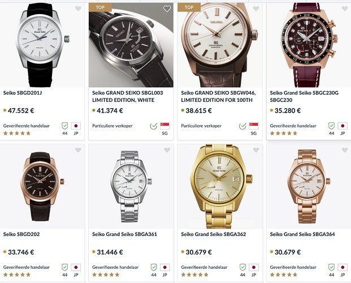
Task: Favorite the Seiko SBGD201J watch with heart icon
Action: click(78, 9)
